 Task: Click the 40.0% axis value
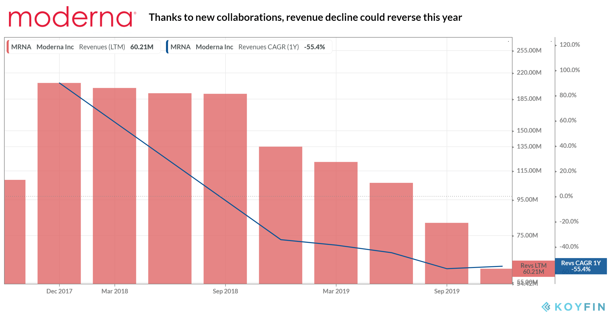pos(568,146)
